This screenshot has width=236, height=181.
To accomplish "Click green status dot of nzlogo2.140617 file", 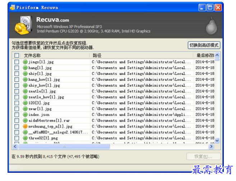I will click(25, 132).
